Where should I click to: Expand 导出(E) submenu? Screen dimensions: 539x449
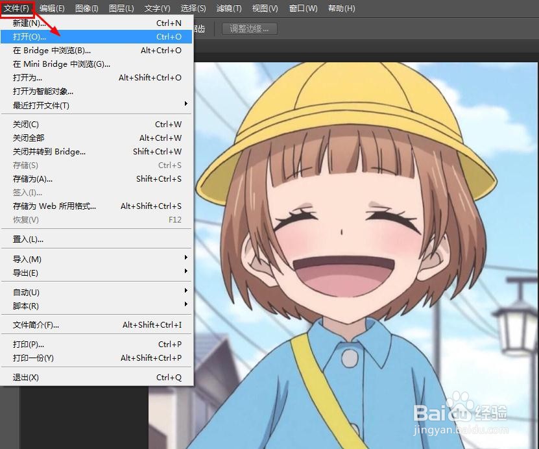tap(96, 273)
